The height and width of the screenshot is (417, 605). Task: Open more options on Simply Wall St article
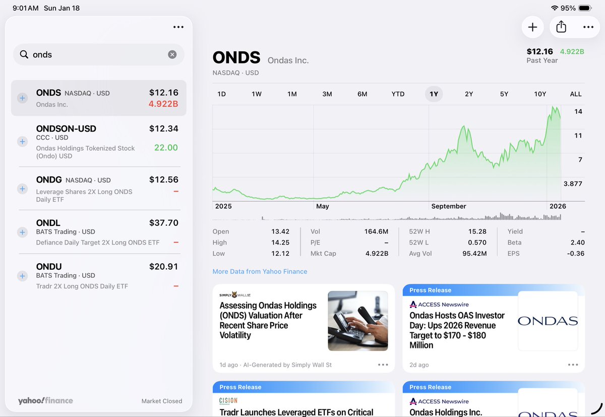point(383,365)
